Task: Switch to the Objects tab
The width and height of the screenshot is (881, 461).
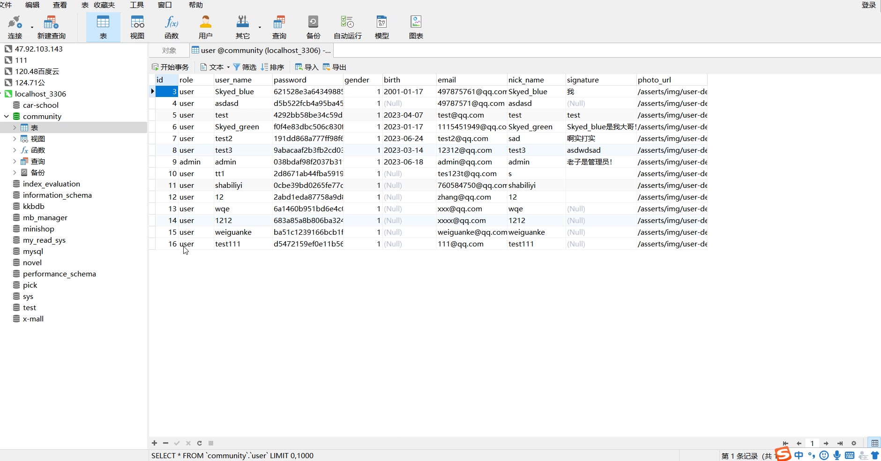Action: [x=169, y=51]
